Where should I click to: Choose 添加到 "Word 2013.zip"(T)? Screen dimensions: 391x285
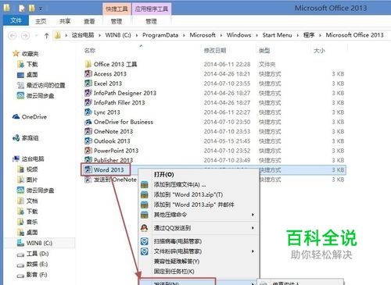[x=188, y=194]
